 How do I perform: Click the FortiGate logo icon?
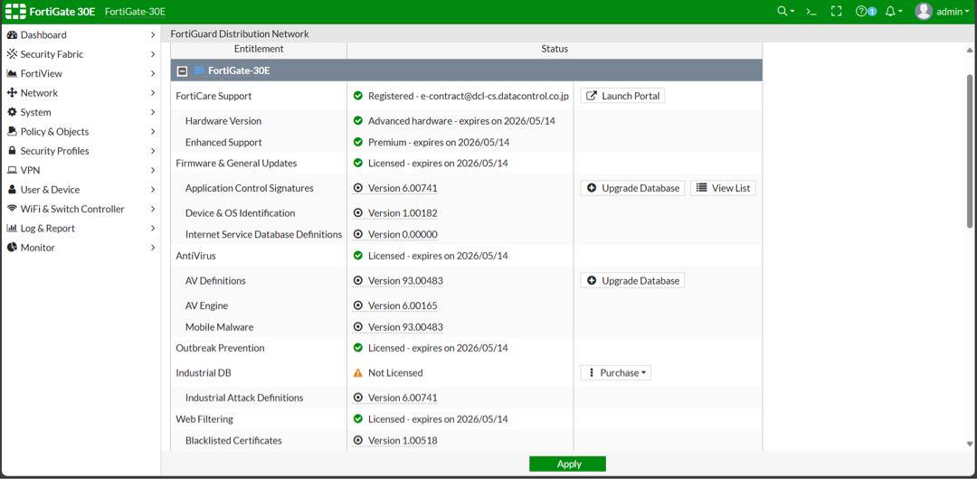point(15,11)
